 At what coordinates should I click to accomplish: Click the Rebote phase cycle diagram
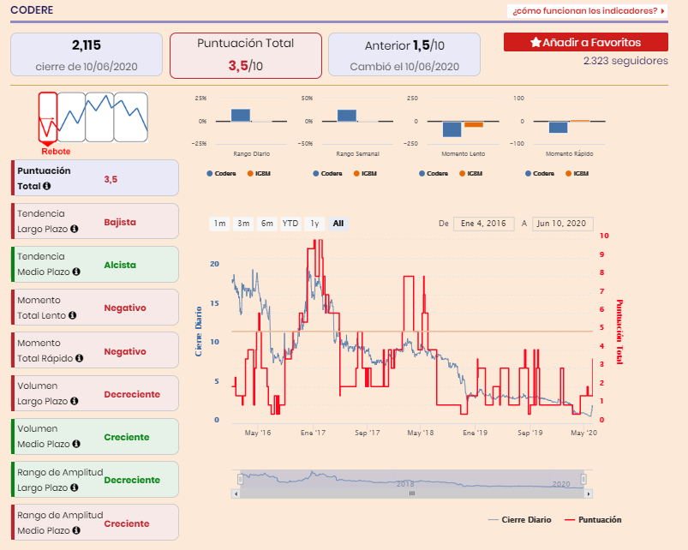point(93,117)
